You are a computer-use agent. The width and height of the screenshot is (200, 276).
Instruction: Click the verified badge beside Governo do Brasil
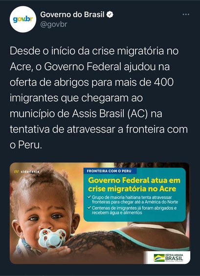(x=110, y=15)
